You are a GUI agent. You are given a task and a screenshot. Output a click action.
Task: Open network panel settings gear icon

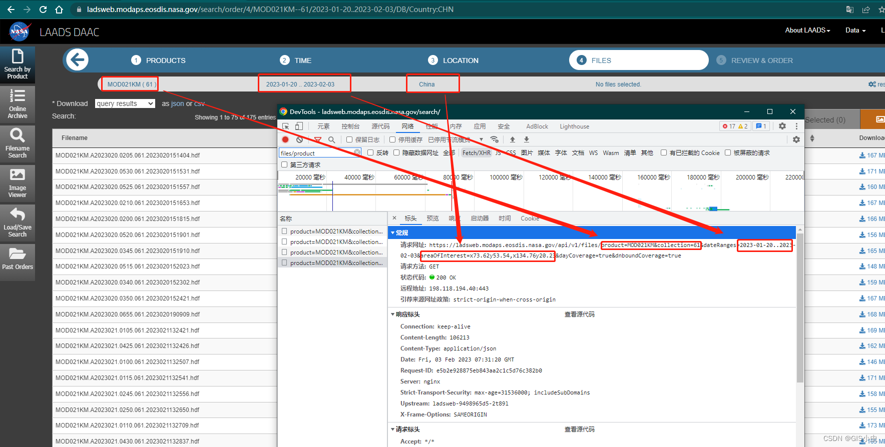[796, 139]
